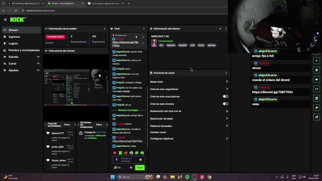
Task: Open the Información de la sesión options menu
Action: (104, 29)
